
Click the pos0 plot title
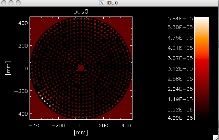pyautogui.click(x=81, y=12)
